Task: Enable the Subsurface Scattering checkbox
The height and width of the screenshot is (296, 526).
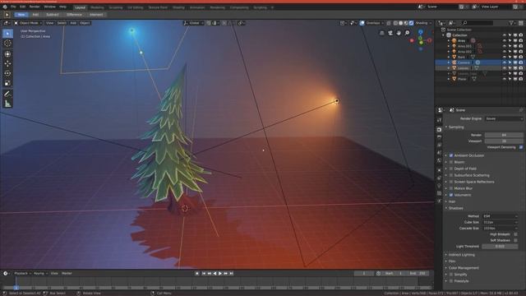Action: click(x=451, y=175)
